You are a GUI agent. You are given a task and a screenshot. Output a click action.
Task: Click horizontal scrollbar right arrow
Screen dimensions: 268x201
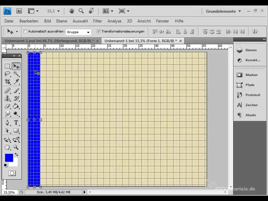(x=225, y=192)
